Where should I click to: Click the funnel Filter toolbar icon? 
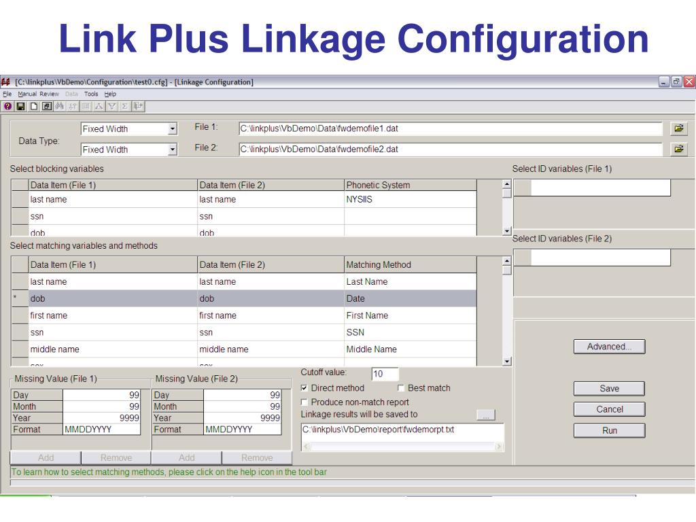(112, 106)
